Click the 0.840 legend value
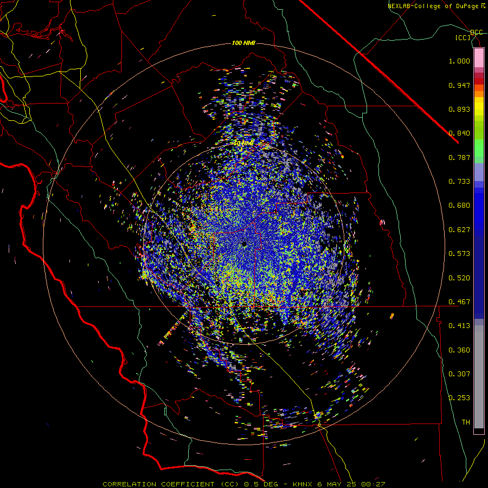The width and height of the screenshot is (488, 488). pyautogui.click(x=459, y=133)
